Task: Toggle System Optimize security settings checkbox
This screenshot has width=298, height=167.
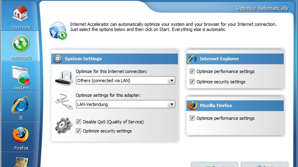Action: pos(79,131)
